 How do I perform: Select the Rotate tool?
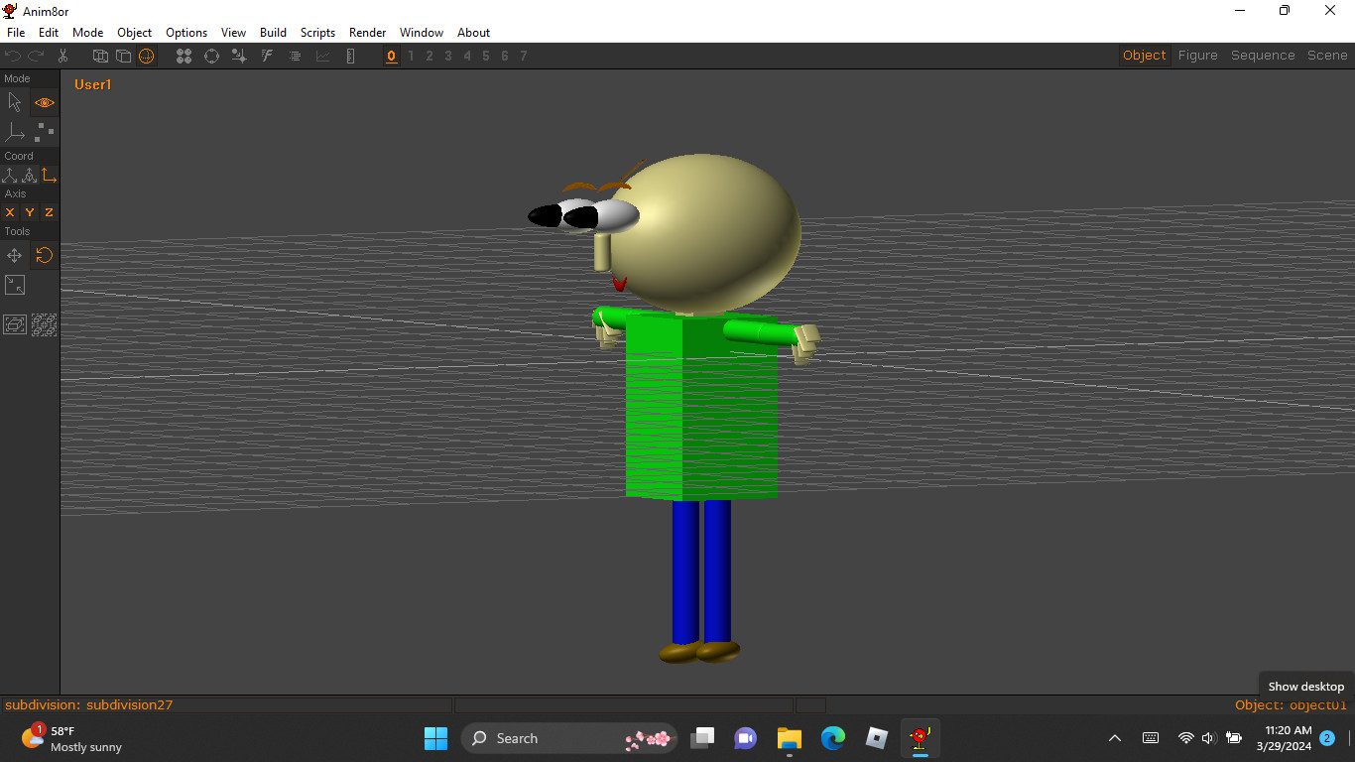44,255
